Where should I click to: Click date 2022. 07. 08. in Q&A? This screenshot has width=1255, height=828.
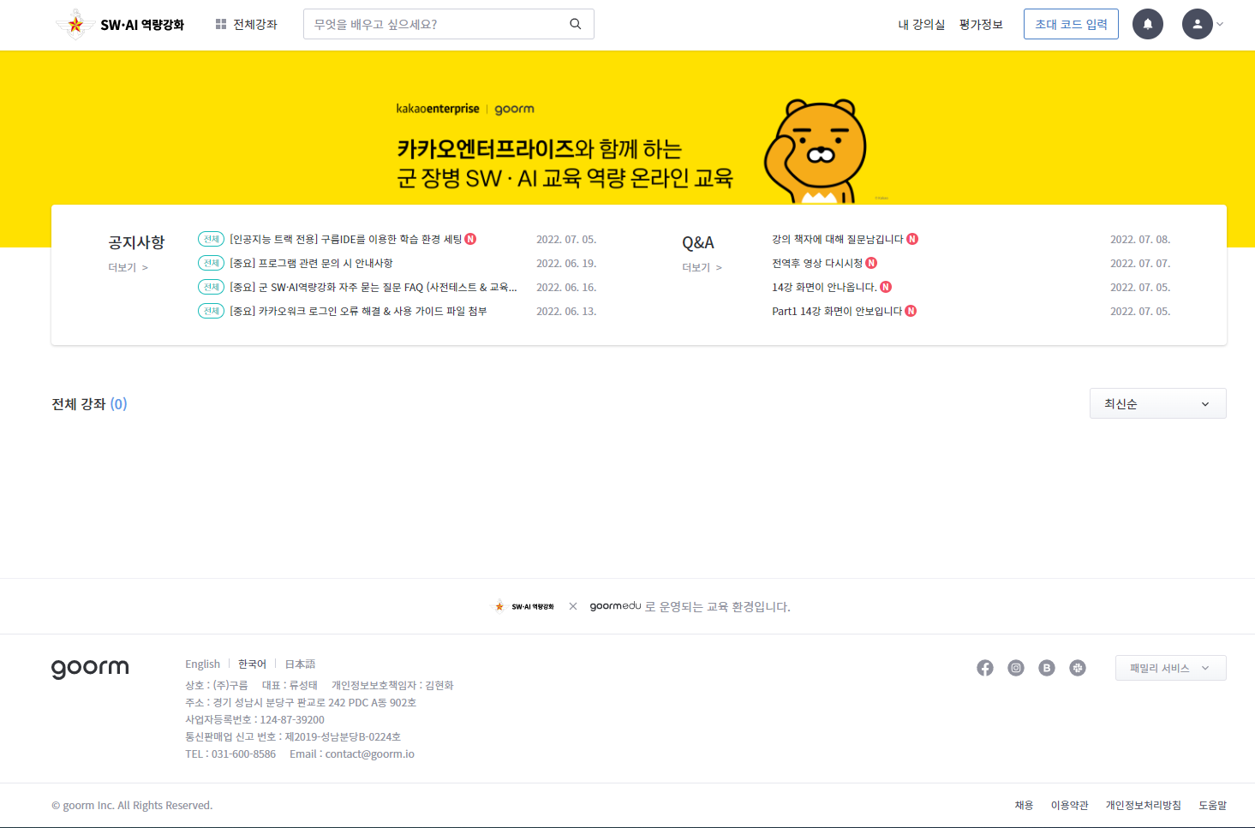1140,239
